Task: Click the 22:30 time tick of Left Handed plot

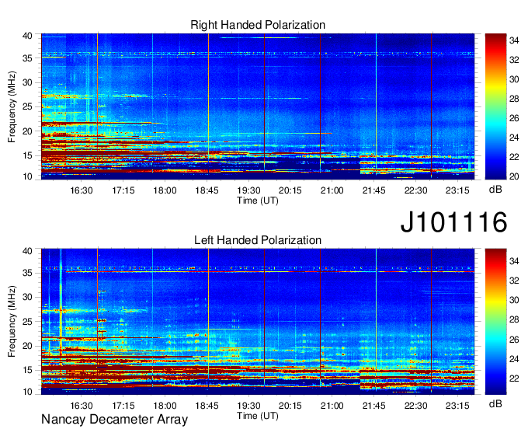Action: (x=415, y=406)
